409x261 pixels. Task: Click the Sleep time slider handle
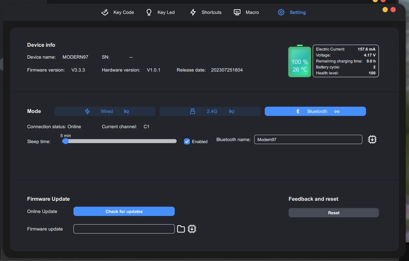pyautogui.click(x=66, y=141)
